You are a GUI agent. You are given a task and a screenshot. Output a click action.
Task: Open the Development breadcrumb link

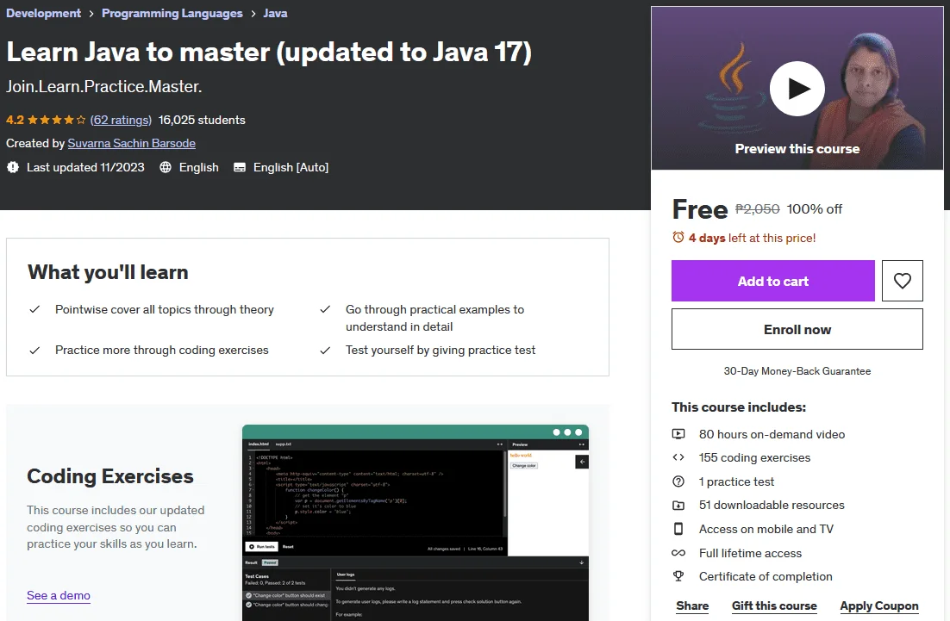(x=44, y=13)
